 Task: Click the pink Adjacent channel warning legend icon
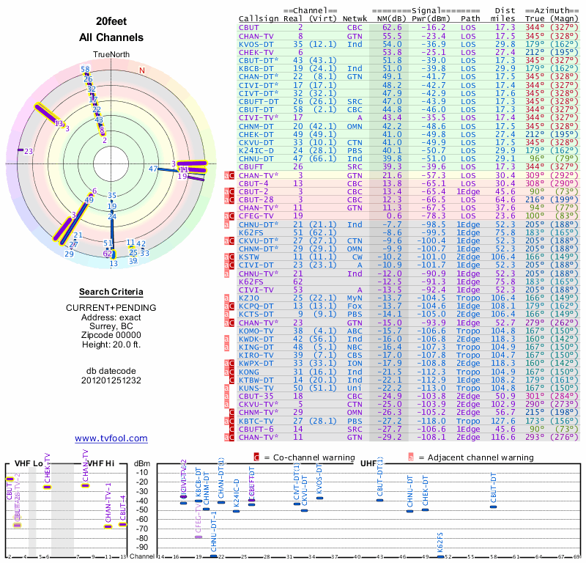411,457
